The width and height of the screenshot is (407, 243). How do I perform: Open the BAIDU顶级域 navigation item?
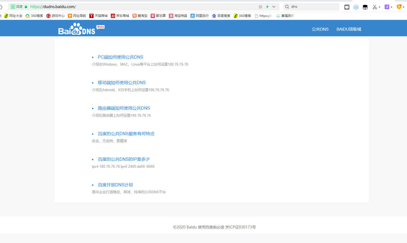349,29
